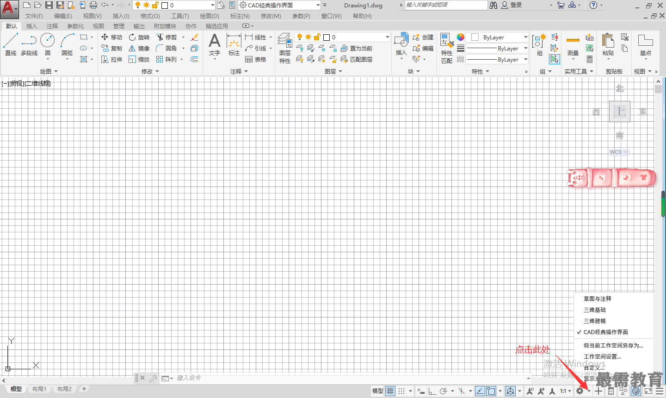Click the save icon in the quick access toolbar
Screen dimensions: 666x398
[x=49, y=5]
